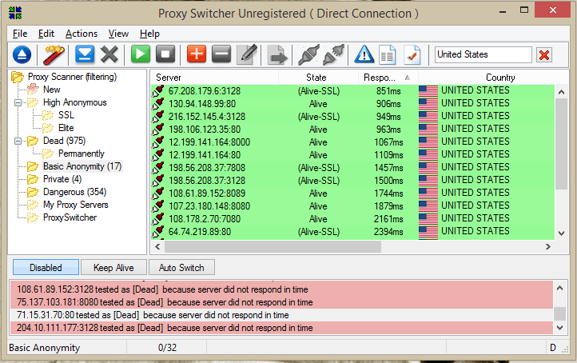Open the Actions menu
The width and height of the screenshot is (577, 363).
[82, 34]
